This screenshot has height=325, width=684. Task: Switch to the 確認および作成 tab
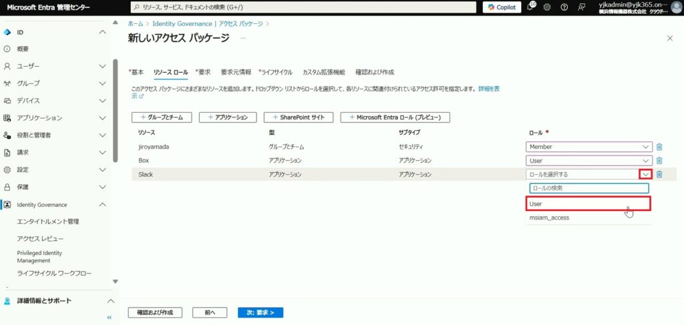[x=375, y=72]
